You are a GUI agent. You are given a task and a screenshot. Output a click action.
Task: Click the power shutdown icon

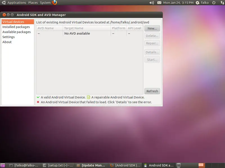214,3
